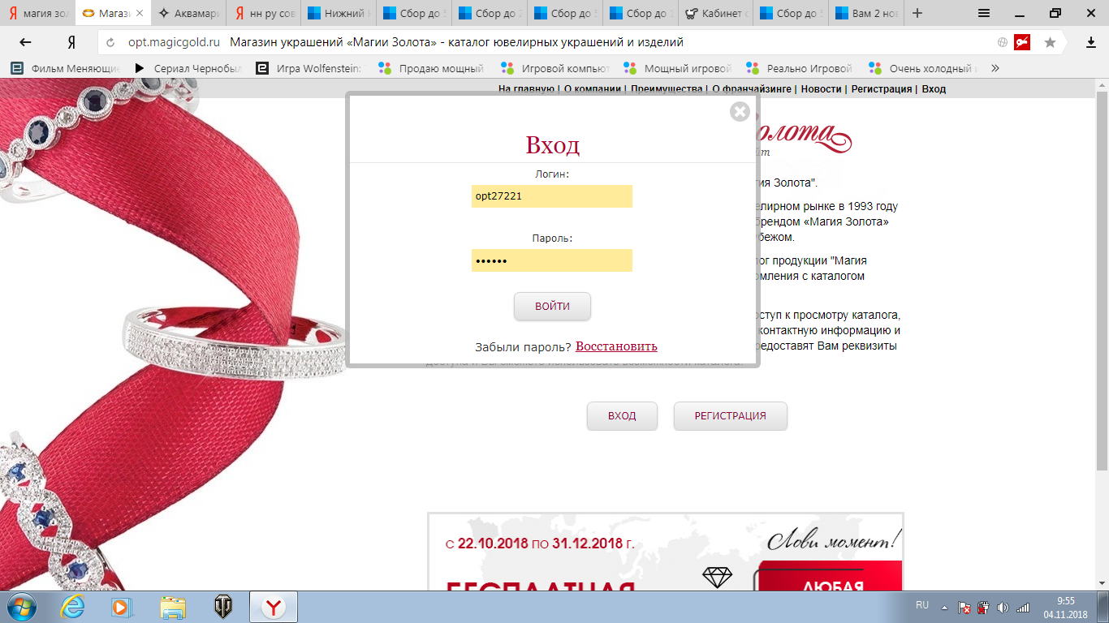Click the РЕГИСТРАЦИЯ button
Viewport: 1109px width, 623px height.
[730, 415]
